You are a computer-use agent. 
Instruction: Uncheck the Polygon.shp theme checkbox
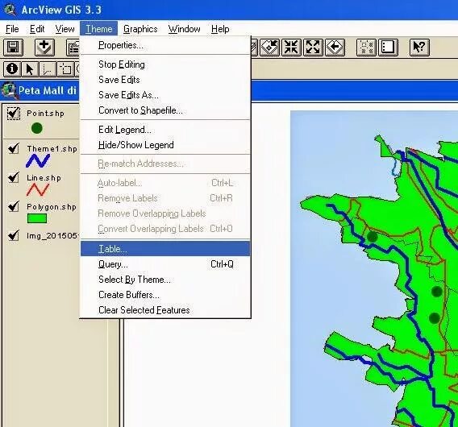(14, 206)
